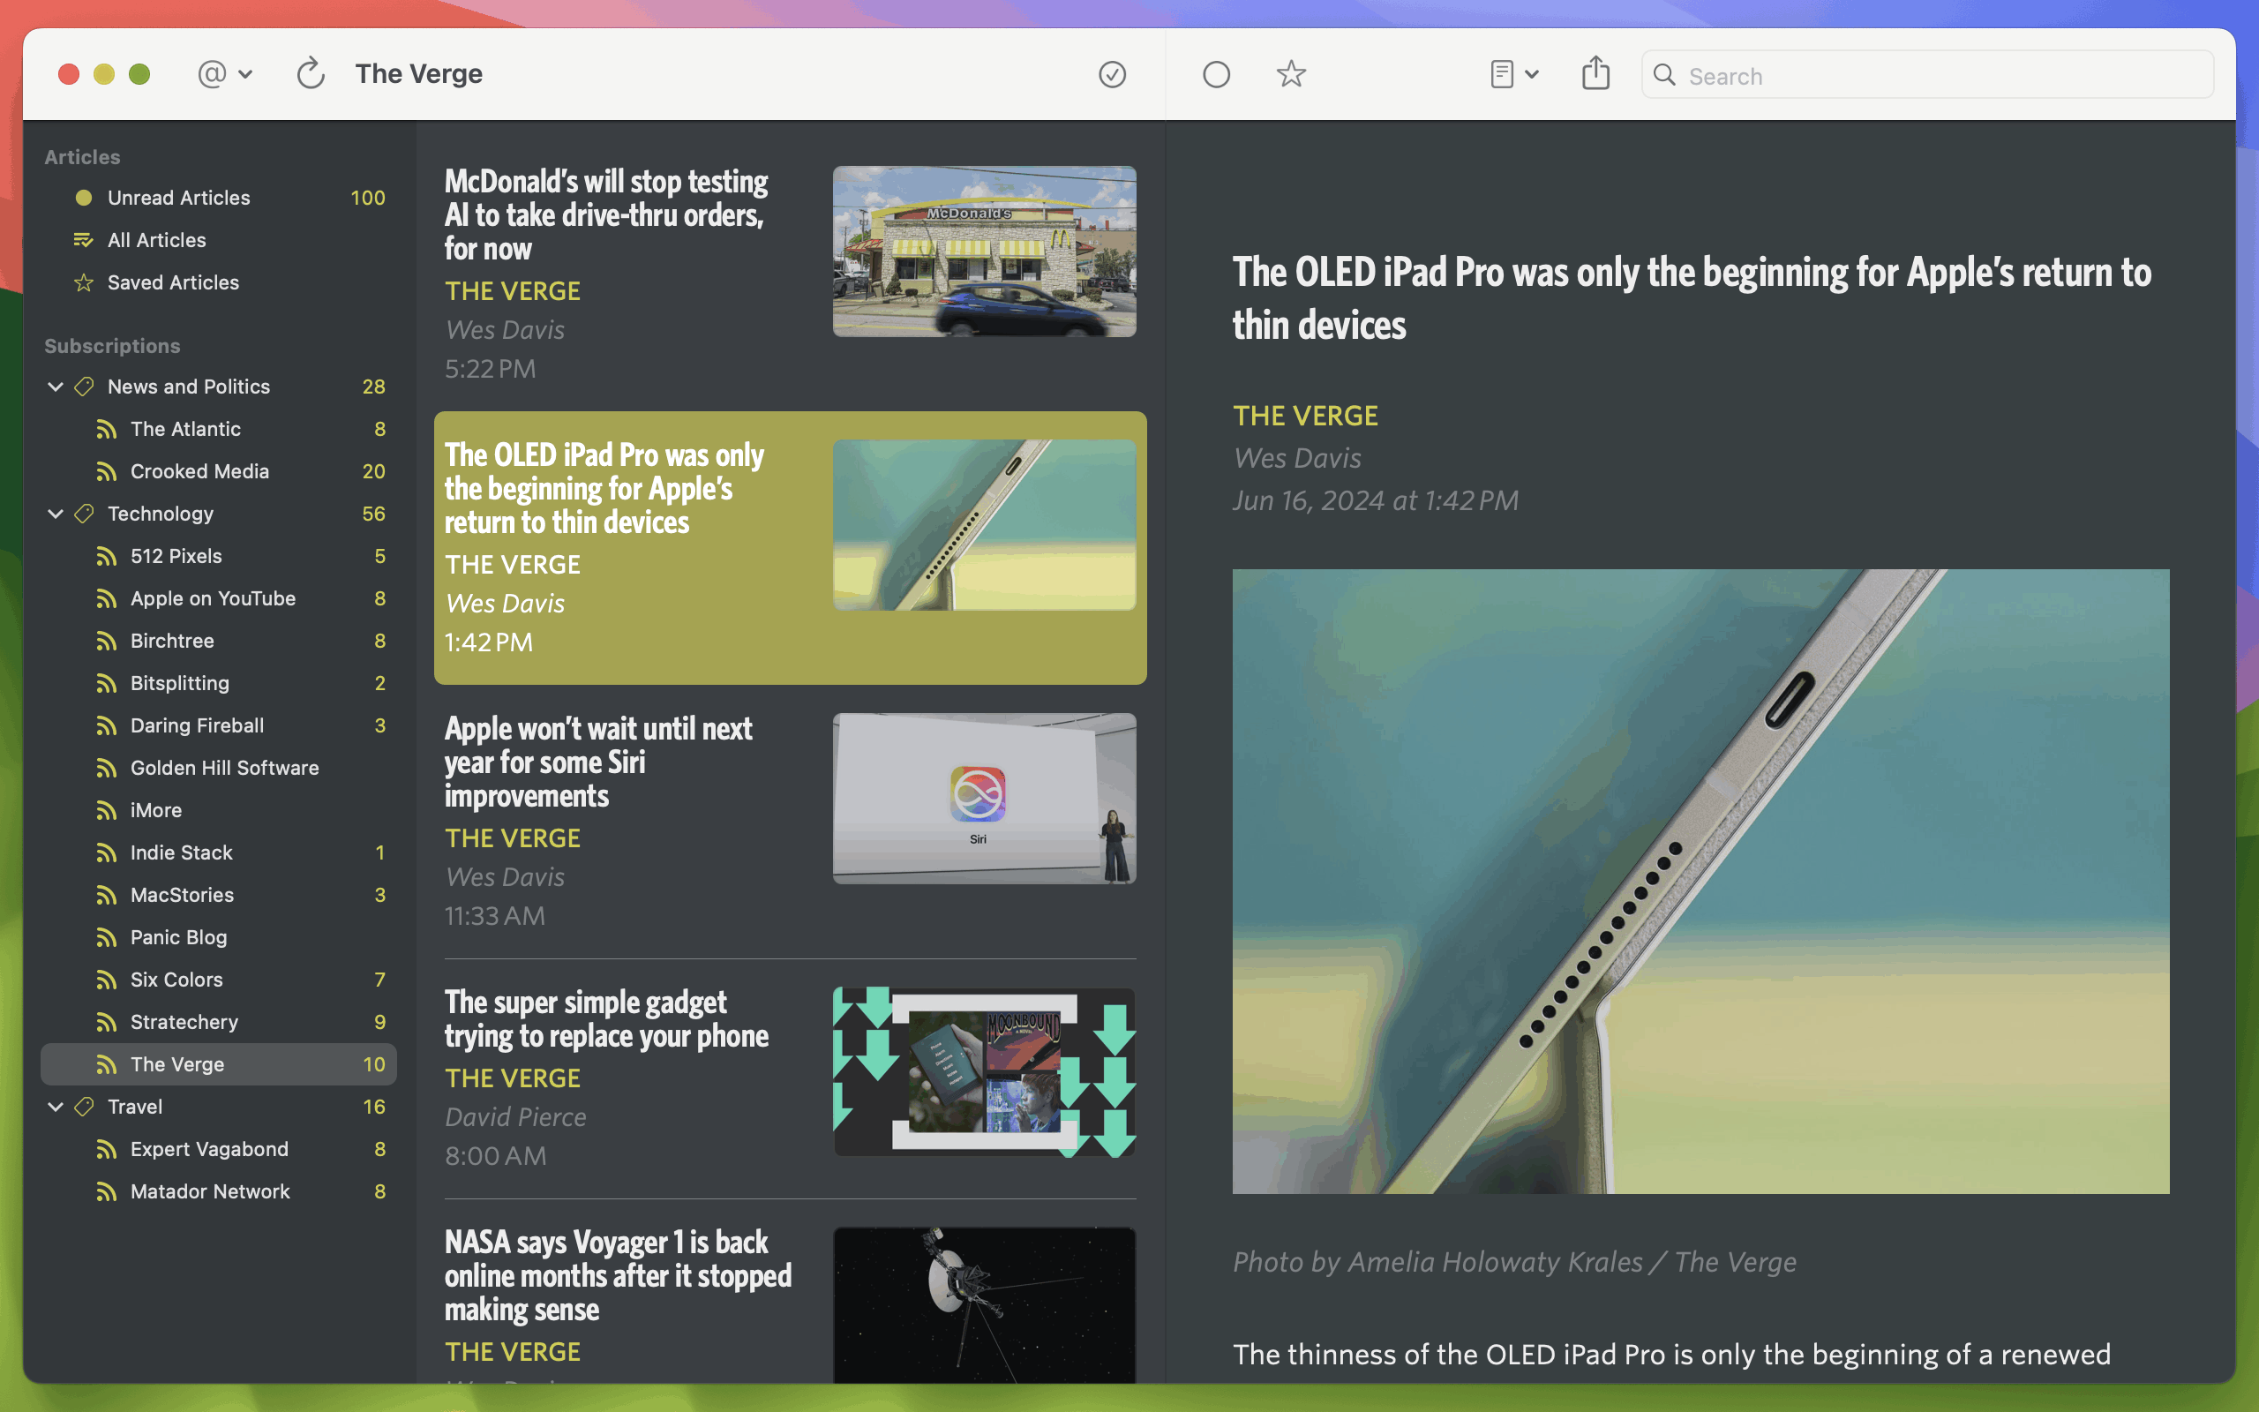Image resolution: width=2259 pixels, height=1412 pixels.
Task: Click Technology unread count 56
Action: pos(373,514)
